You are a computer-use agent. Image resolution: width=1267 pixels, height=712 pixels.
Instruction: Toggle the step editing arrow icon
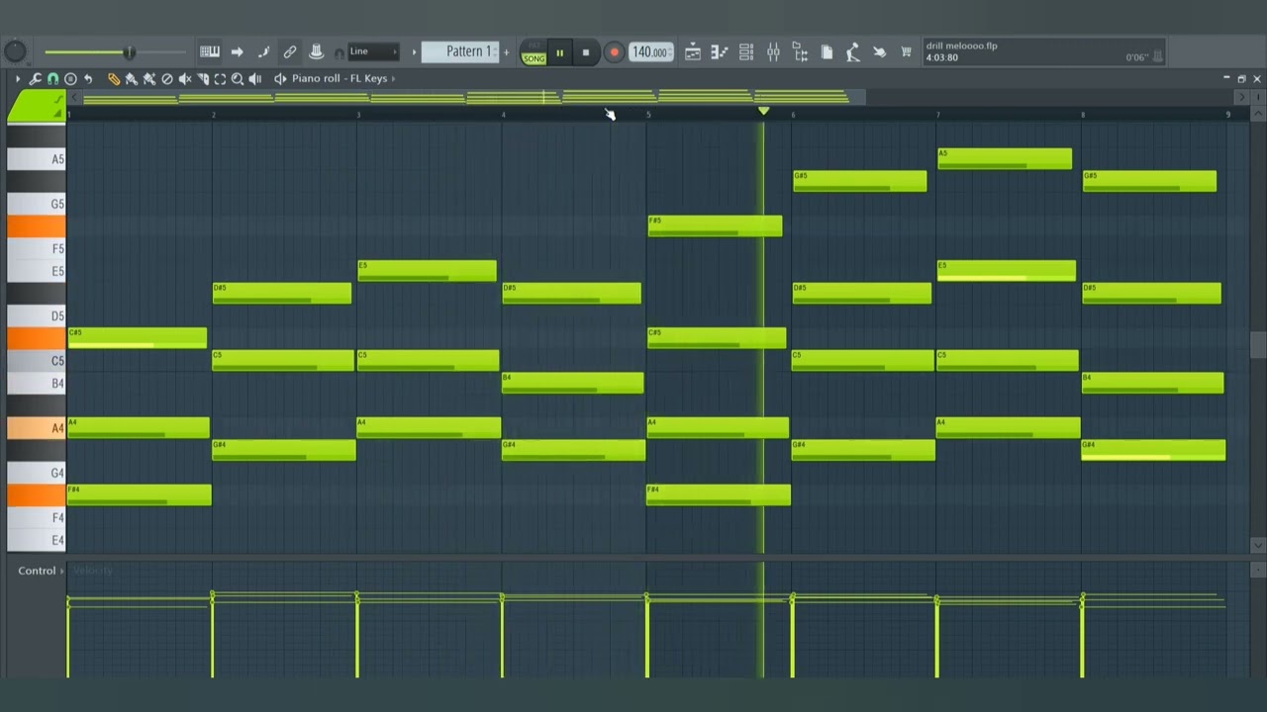click(x=237, y=51)
